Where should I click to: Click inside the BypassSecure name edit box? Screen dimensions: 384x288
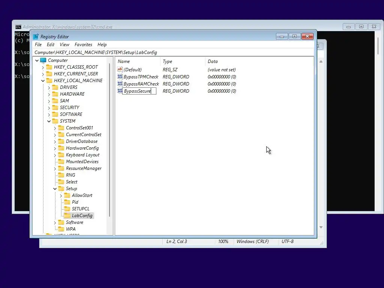[x=139, y=91]
